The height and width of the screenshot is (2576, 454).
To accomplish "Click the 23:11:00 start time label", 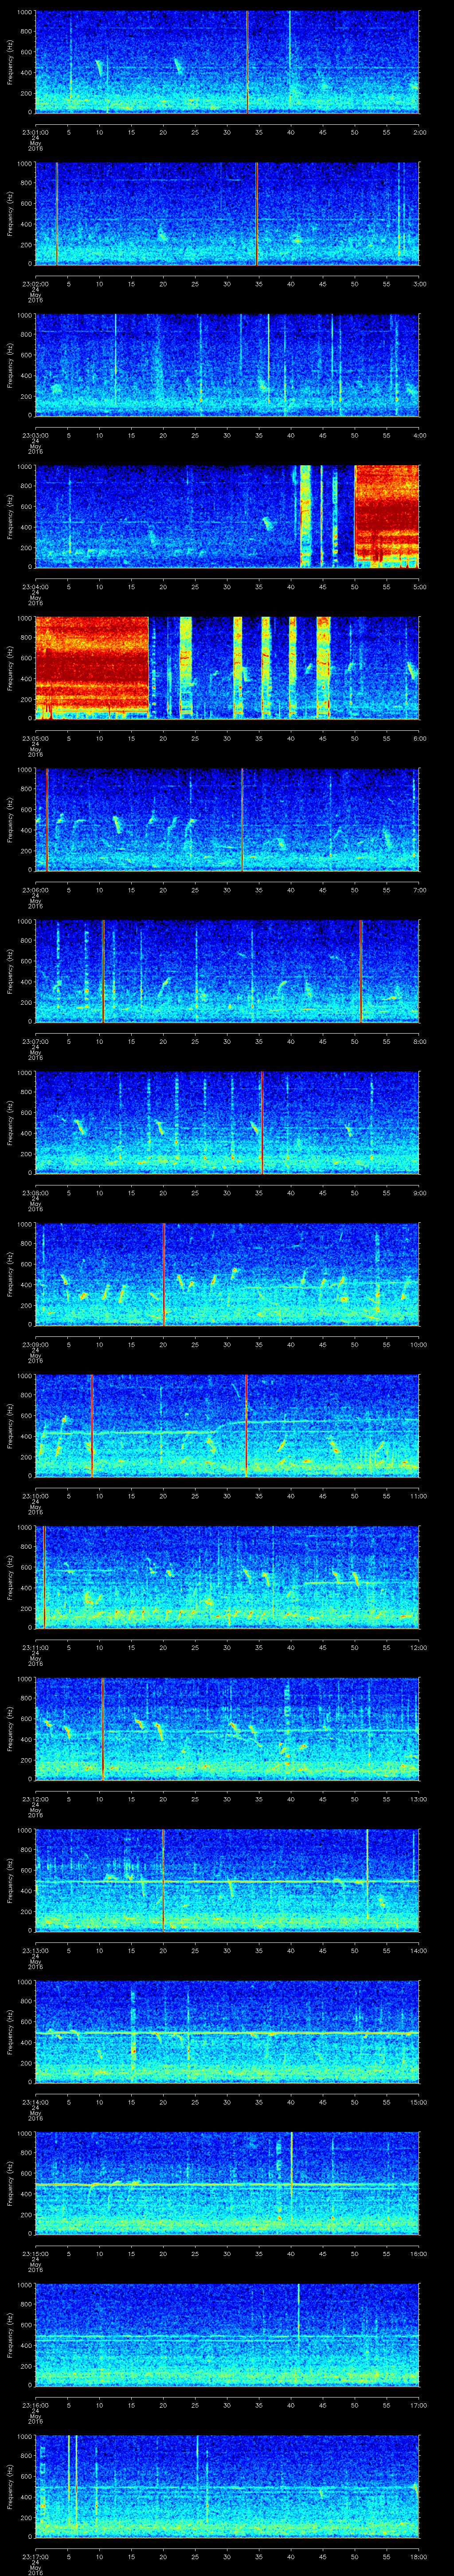I will click(35, 1647).
